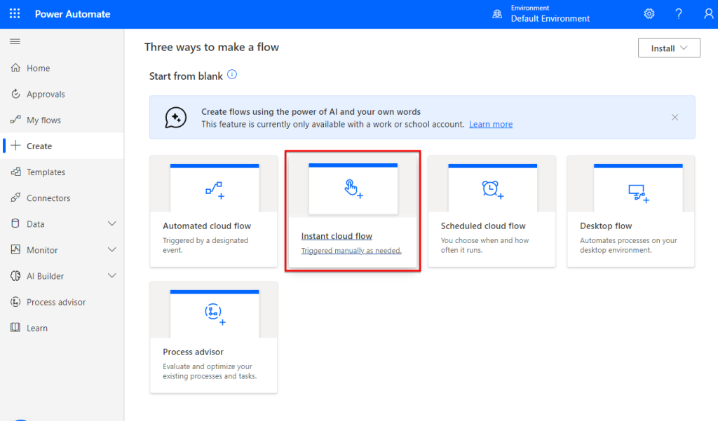Go to Home in sidebar
The width and height of the screenshot is (718, 421).
click(x=62, y=68)
